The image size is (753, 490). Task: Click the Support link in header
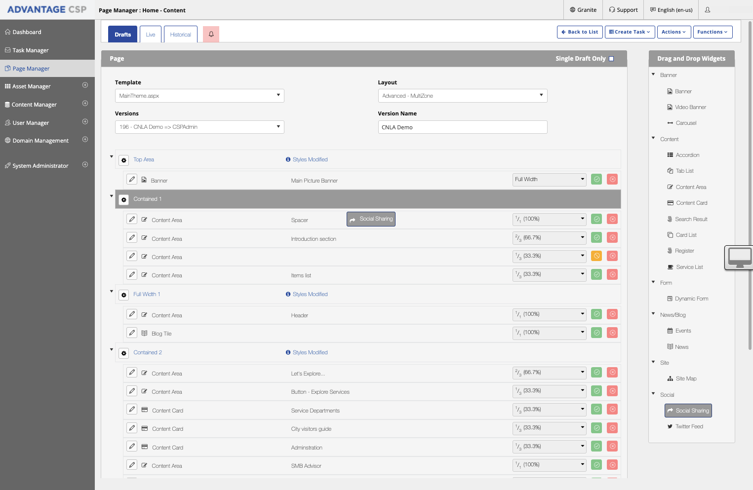623,10
